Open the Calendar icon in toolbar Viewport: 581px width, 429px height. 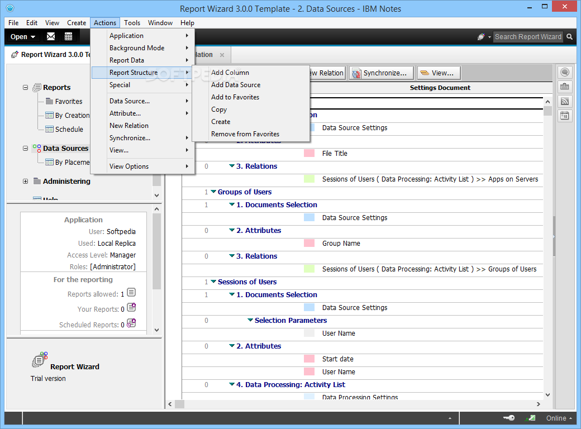coord(68,36)
